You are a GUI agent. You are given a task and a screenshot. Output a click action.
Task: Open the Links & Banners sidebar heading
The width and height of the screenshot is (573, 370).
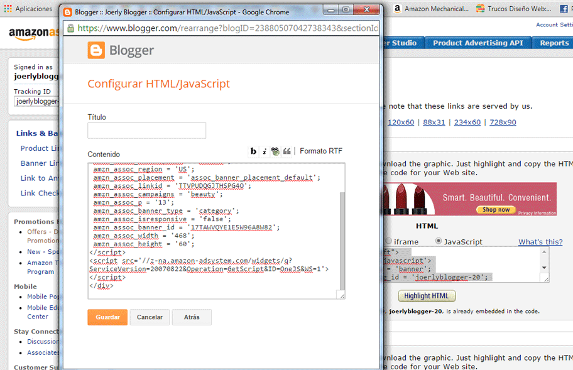pos(37,133)
